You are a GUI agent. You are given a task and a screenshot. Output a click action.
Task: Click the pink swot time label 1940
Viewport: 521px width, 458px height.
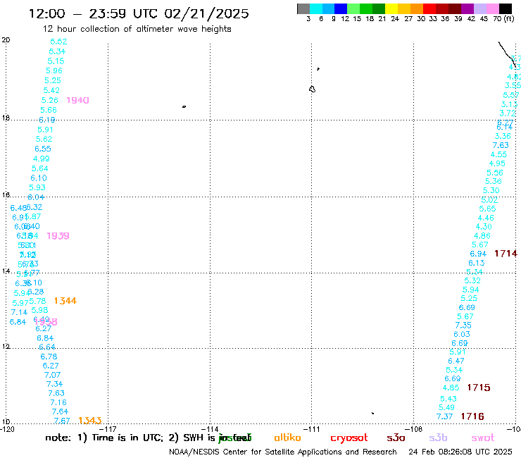77,100
